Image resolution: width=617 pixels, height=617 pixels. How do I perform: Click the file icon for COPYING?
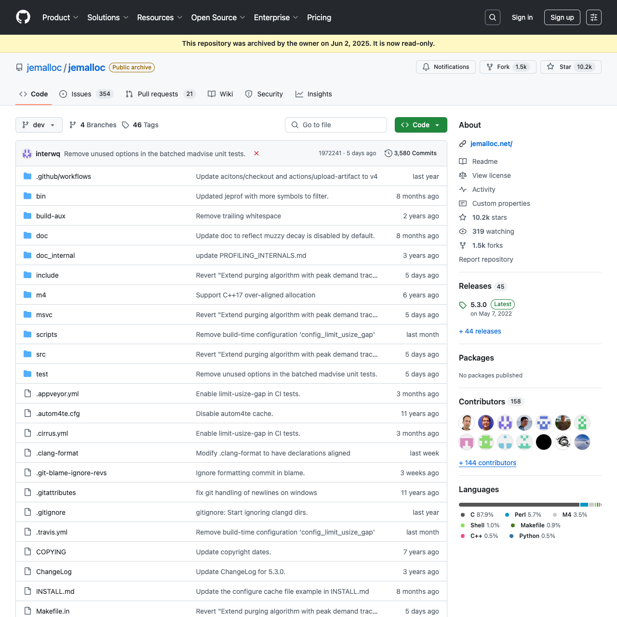pyautogui.click(x=27, y=552)
